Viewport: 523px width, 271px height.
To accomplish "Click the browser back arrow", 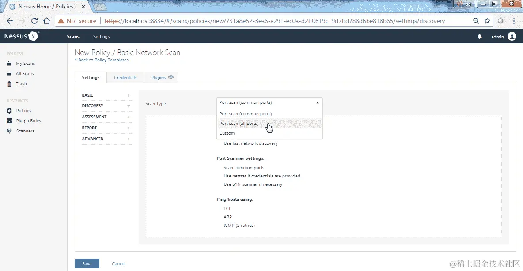I will coord(10,21).
